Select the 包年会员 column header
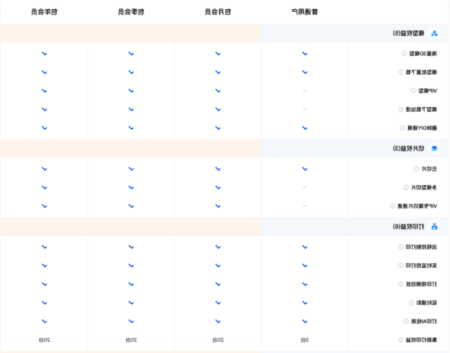Screen dimensions: 450x353 tap(44, 11)
